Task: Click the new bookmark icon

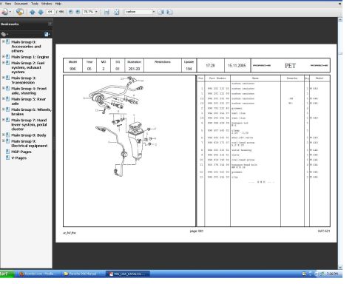Action: 47,34
